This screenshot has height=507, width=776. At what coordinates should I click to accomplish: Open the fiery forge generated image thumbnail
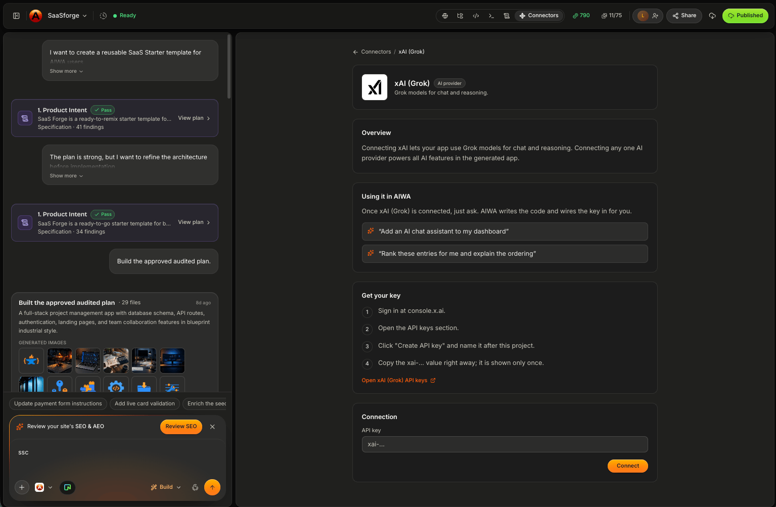(60, 360)
